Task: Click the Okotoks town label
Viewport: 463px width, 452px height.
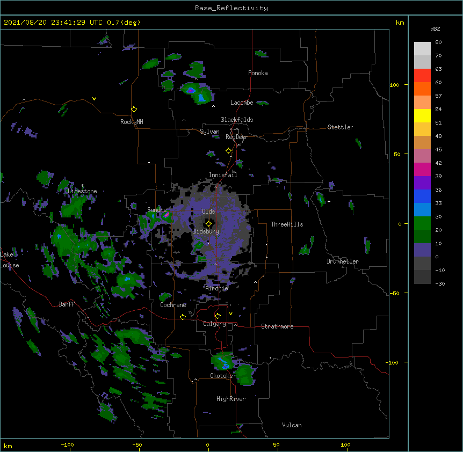Action: coord(221,376)
